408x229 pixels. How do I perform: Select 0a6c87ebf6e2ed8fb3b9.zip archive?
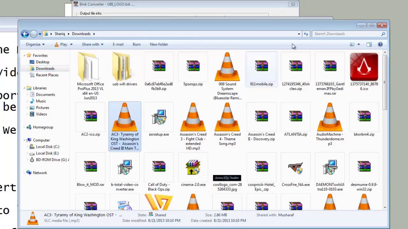159,72
